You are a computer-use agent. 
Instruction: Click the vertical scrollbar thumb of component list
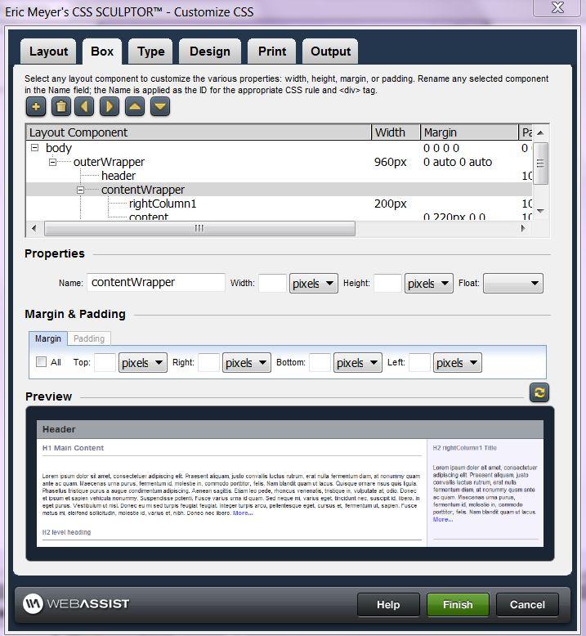pos(540,163)
